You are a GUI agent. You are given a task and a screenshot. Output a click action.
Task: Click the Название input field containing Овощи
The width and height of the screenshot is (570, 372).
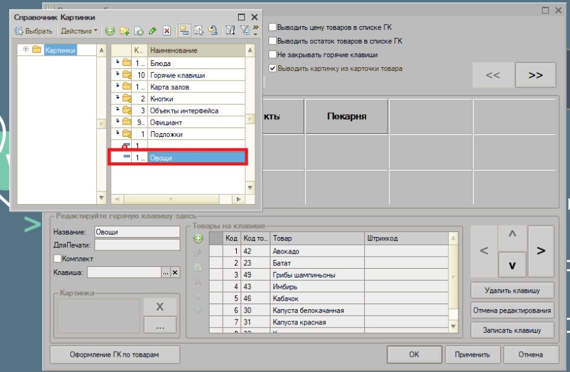(137, 232)
